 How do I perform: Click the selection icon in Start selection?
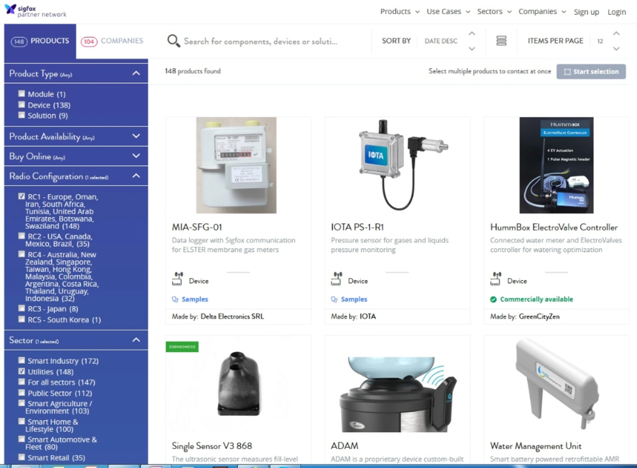tap(567, 72)
